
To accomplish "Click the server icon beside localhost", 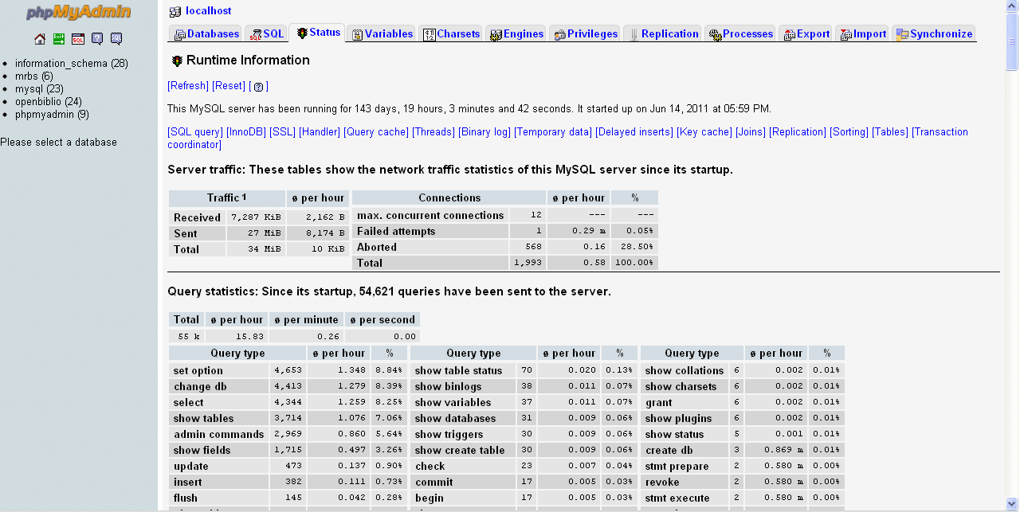I will [x=175, y=11].
